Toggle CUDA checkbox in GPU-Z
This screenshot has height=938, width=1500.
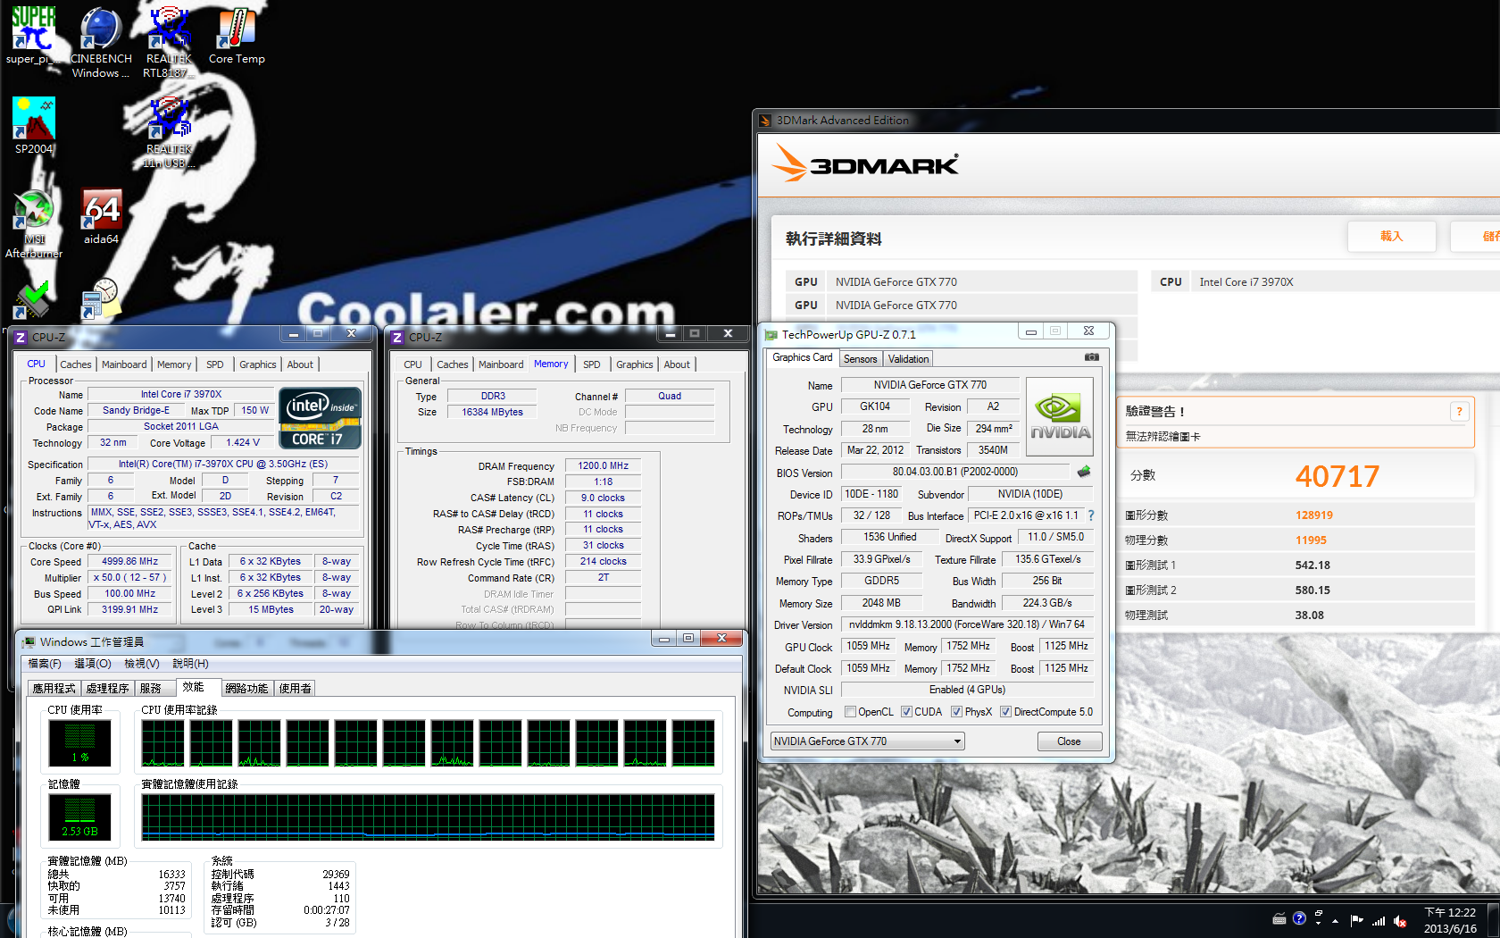(906, 712)
